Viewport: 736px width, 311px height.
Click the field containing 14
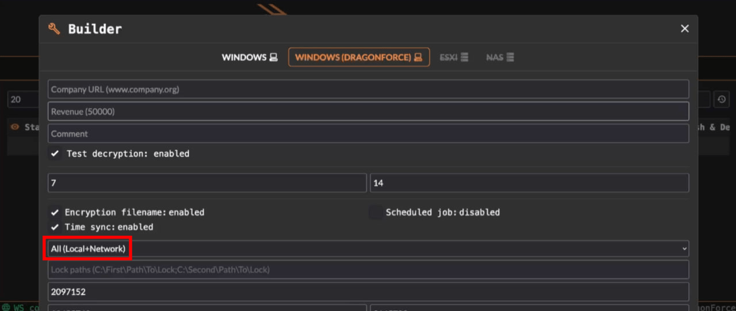tap(530, 183)
